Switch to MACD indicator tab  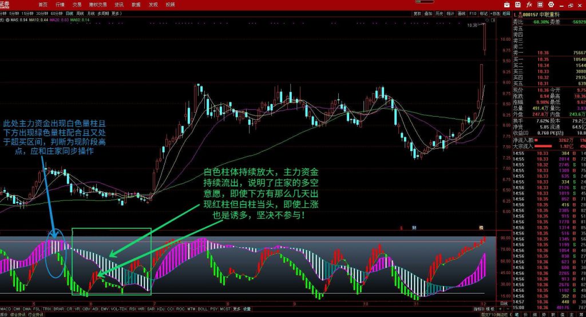tap(6, 309)
